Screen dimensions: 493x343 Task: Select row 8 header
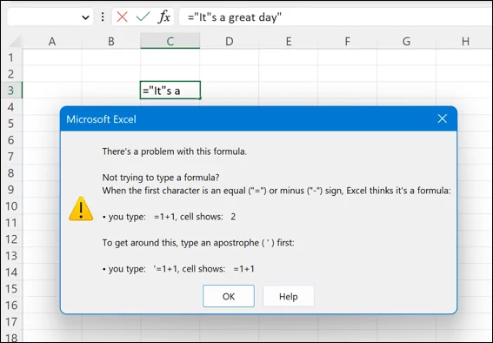tap(11, 172)
